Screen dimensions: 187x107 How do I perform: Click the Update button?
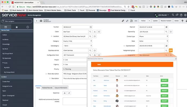155,21
